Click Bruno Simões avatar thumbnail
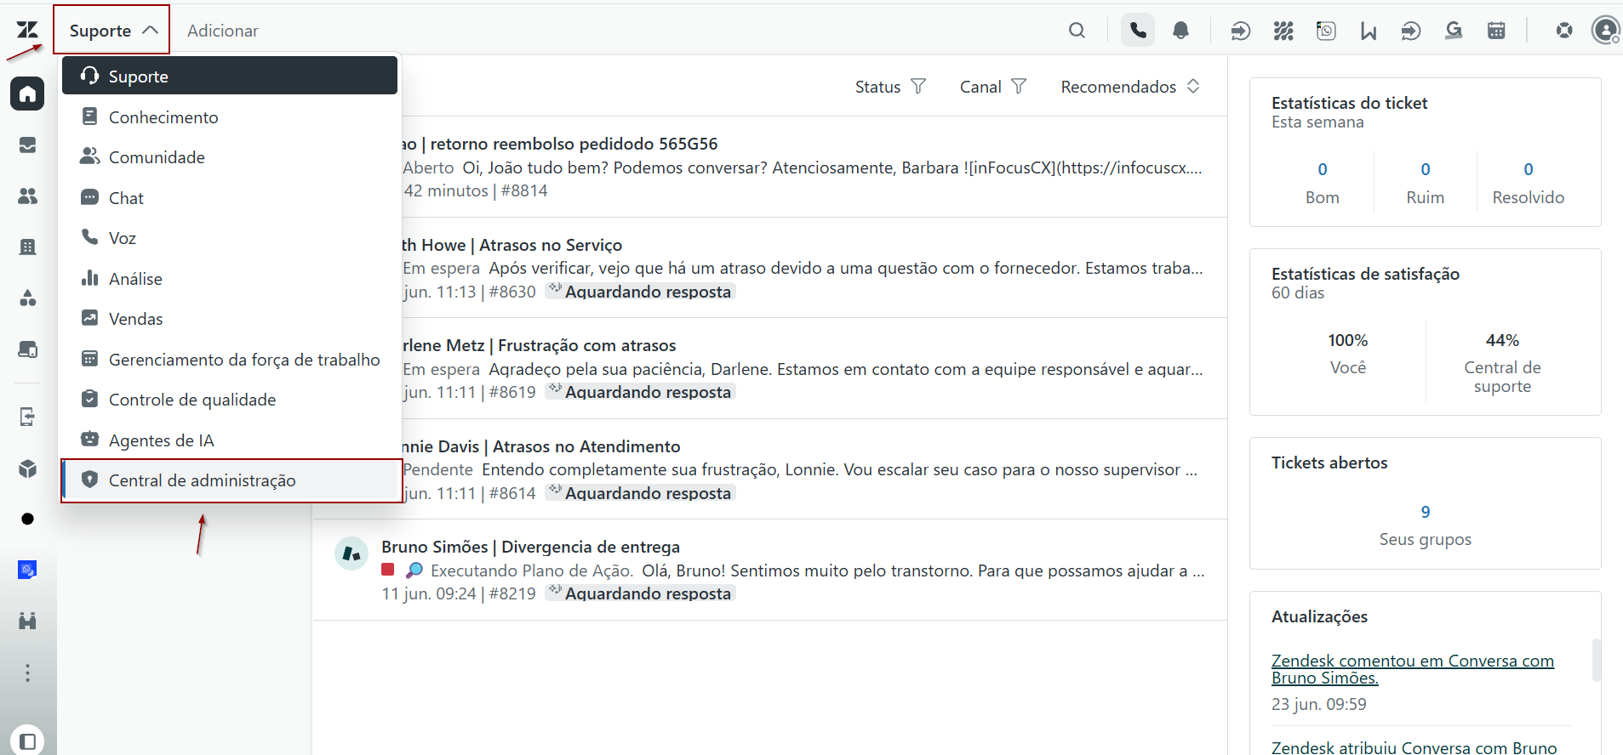The image size is (1623, 755). point(351,553)
